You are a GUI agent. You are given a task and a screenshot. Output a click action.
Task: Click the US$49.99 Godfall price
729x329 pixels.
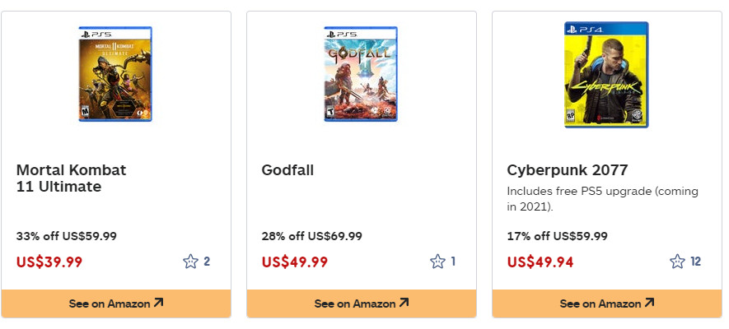coord(295,262)
